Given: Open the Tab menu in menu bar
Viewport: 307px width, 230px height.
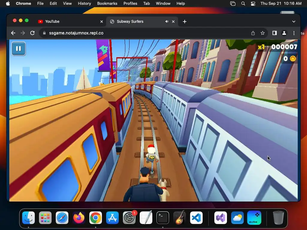Looking at the screenshot, I should click(x=146, y=3).
